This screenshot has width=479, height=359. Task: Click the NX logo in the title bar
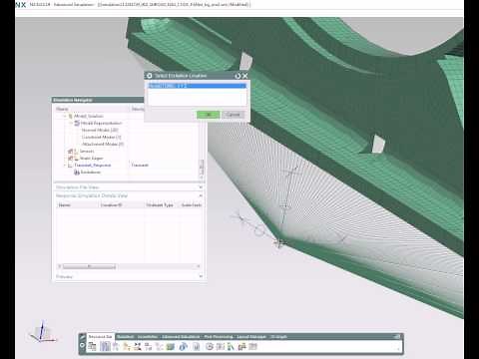21,5
